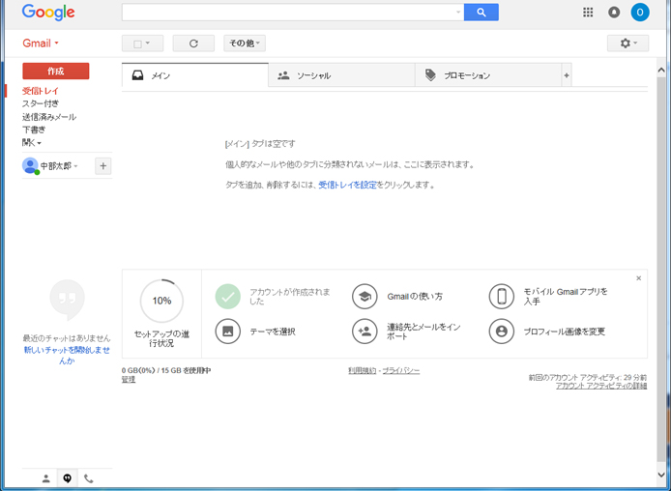This screenshot has height=491, width=671.
Task: Close the setup progress panel
Action: pyautogui.click(x=638, y=278)
